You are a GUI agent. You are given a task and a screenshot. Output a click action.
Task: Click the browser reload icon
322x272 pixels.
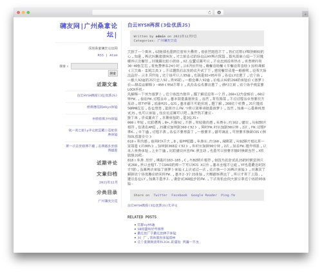point(209,12)
